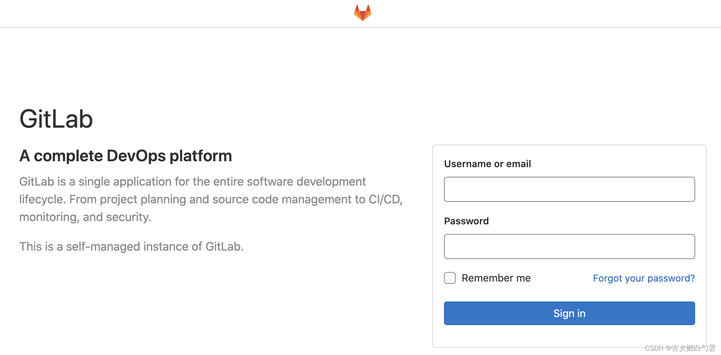
Task: Open the Forgot your password? link
Action: 644,278
